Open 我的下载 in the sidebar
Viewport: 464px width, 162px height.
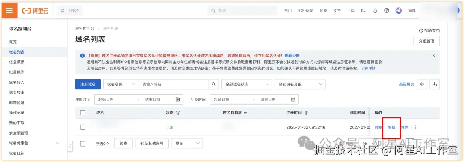click(x=17, y=123)
